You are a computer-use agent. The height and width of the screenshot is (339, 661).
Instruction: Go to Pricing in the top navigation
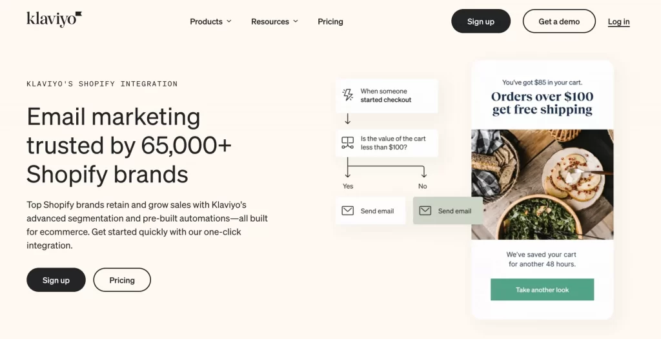[330, 21]
